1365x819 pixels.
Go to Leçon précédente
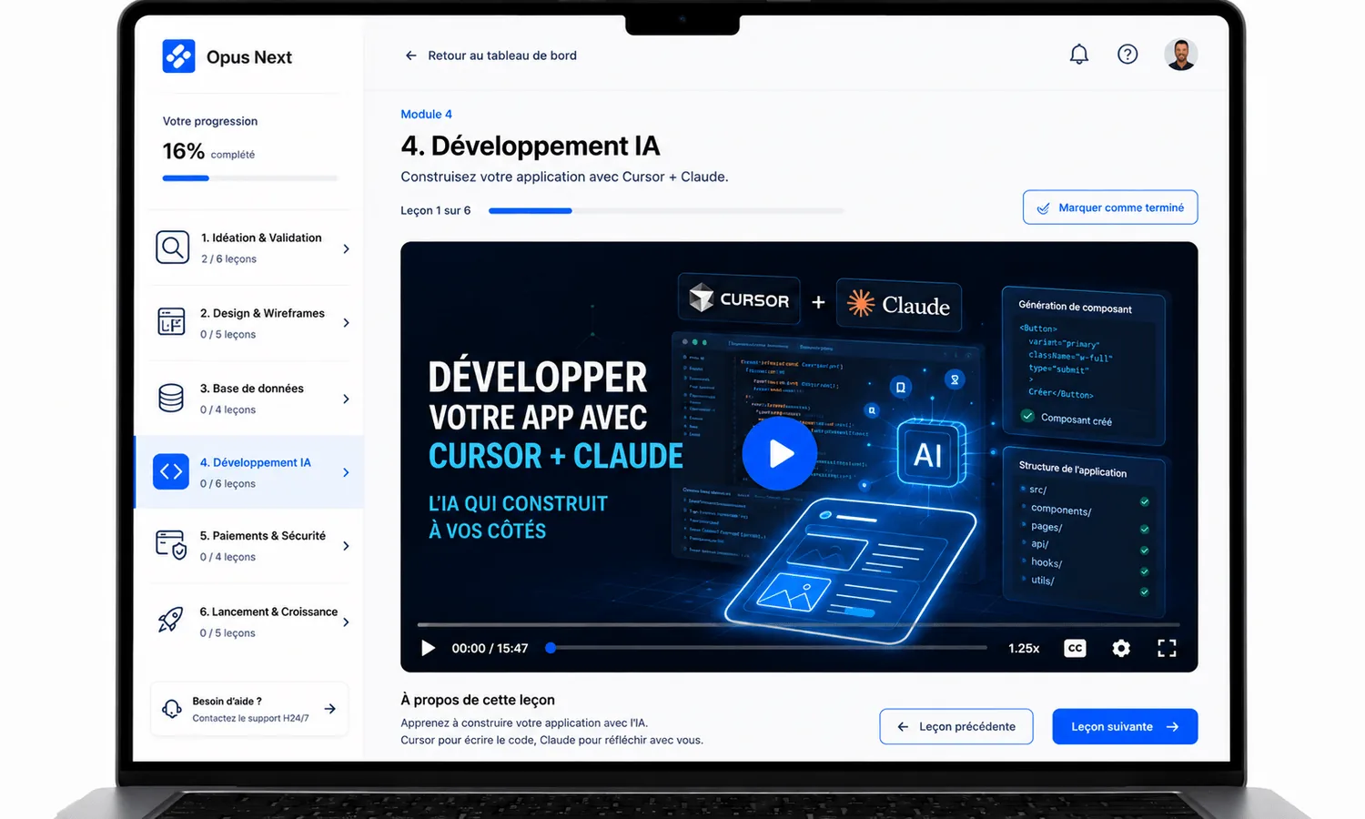pos(956,726)
